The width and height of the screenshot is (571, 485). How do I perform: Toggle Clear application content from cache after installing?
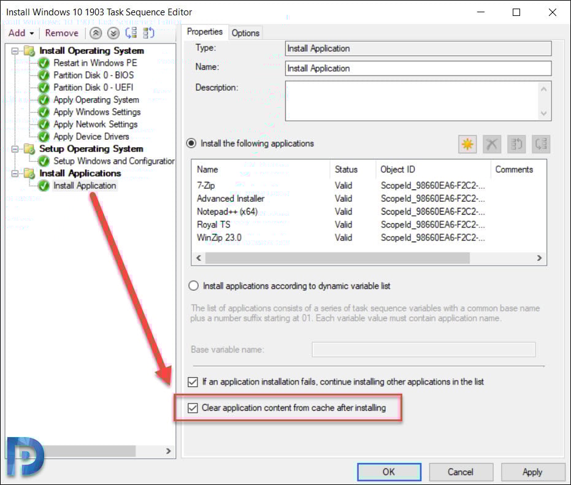(x=193, y=408)
